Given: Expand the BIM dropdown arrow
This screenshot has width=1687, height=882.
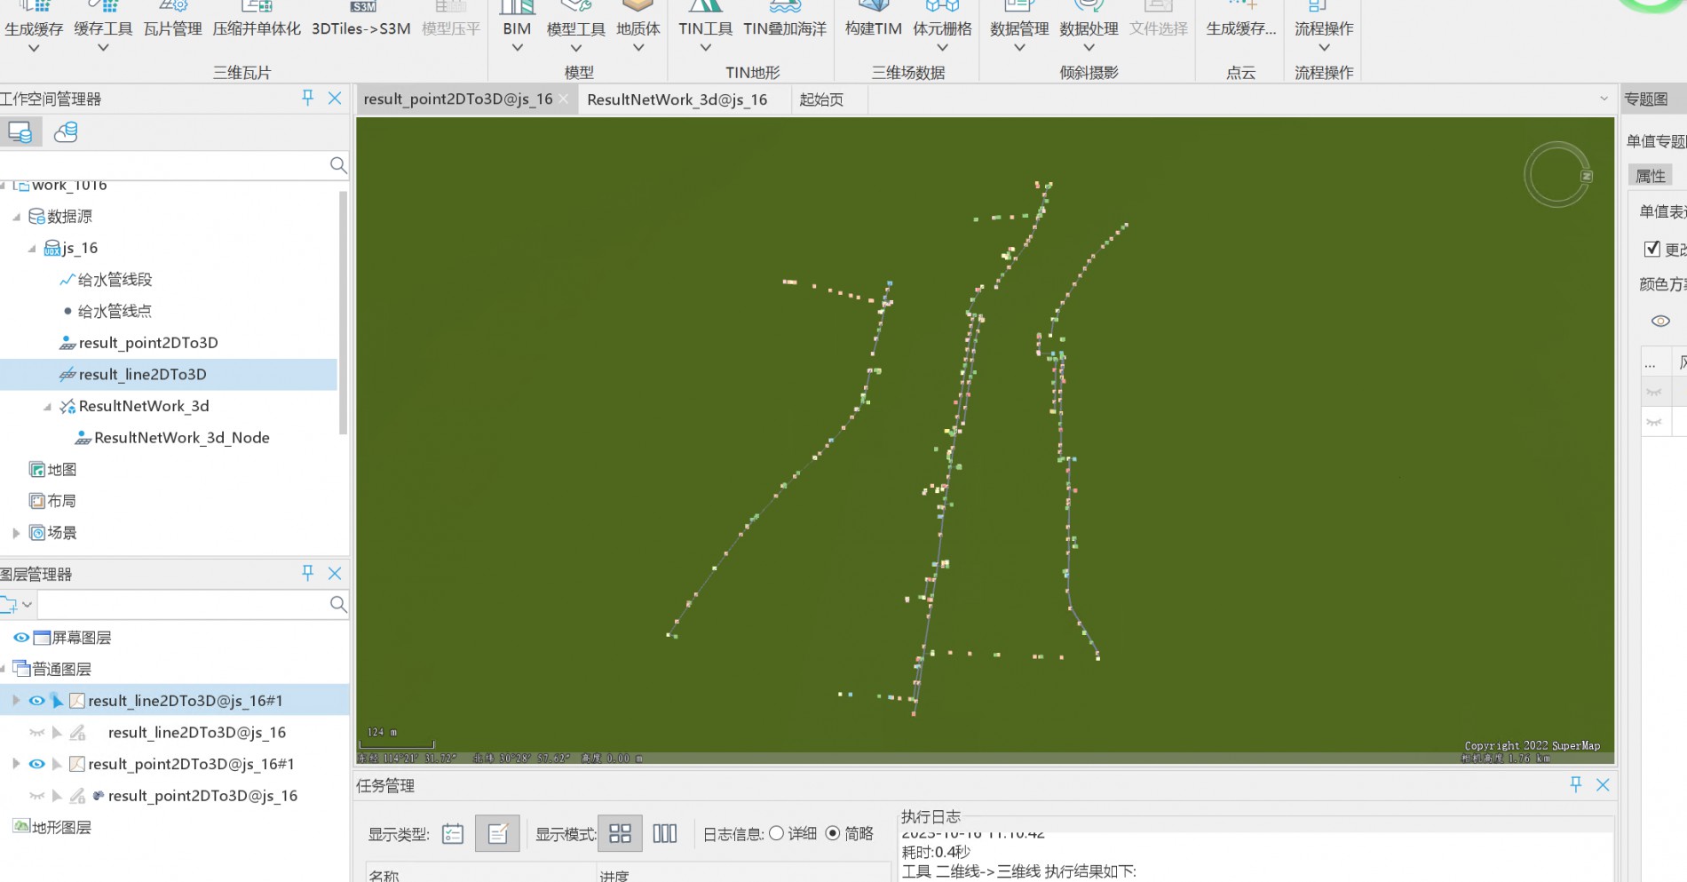Looking at the screenshot, I should 517,48.
